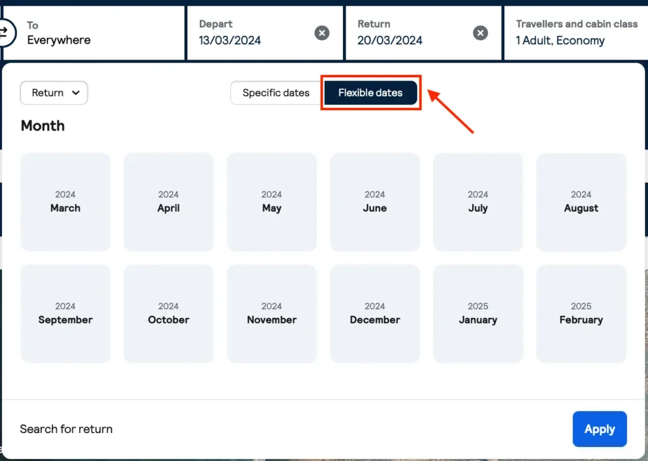Viewport: 648px width, 461px height.
Task: Clear the Return date with the X icon
Action: click(481, 32)
